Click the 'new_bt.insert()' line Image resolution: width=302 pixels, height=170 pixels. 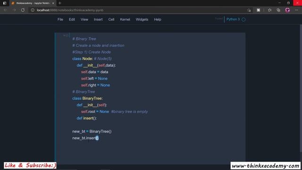coord(85,138)
